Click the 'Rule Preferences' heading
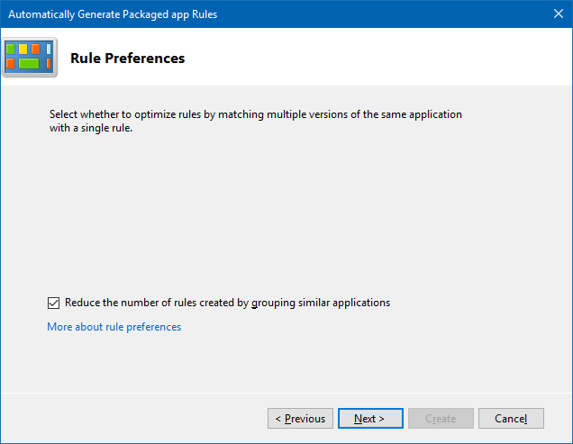This screenshot has height=444, width=573. point(127,59)
